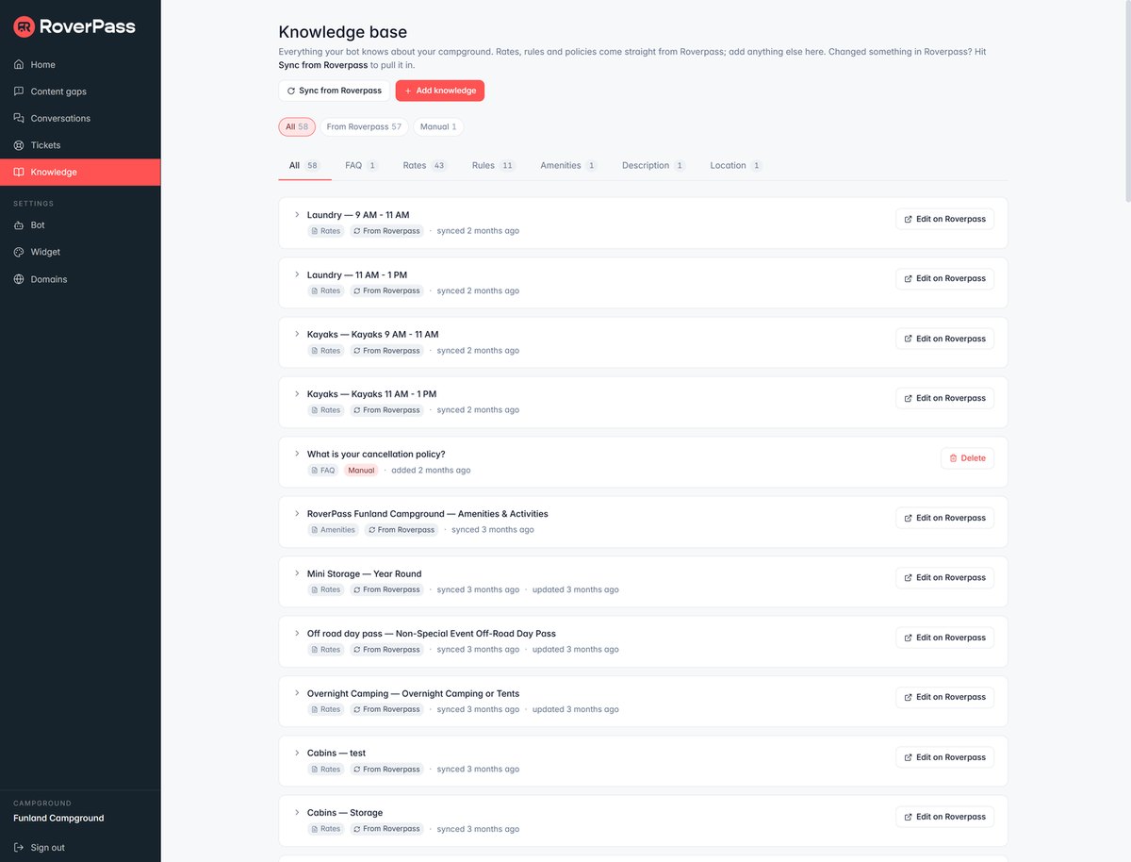Click the Widget palette icon
1131x862 pixels.
pos(19,252)
